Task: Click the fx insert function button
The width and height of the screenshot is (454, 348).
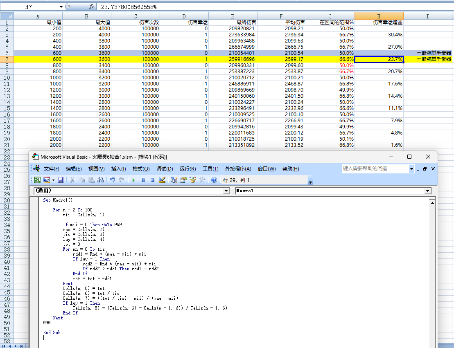Action: 92,7
